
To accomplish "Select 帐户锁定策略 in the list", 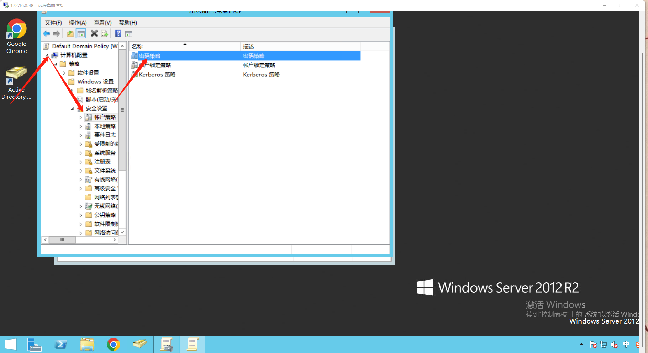I will pos(151,65).
